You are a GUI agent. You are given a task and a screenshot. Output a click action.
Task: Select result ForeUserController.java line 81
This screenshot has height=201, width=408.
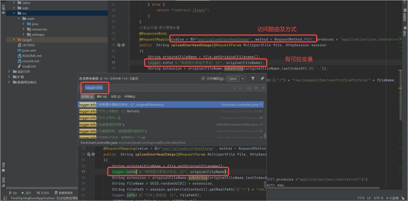[171, 111]
